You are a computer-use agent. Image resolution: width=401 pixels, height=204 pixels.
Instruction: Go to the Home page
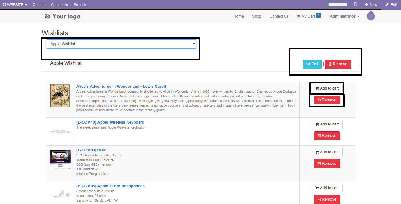tap(239, 16)
